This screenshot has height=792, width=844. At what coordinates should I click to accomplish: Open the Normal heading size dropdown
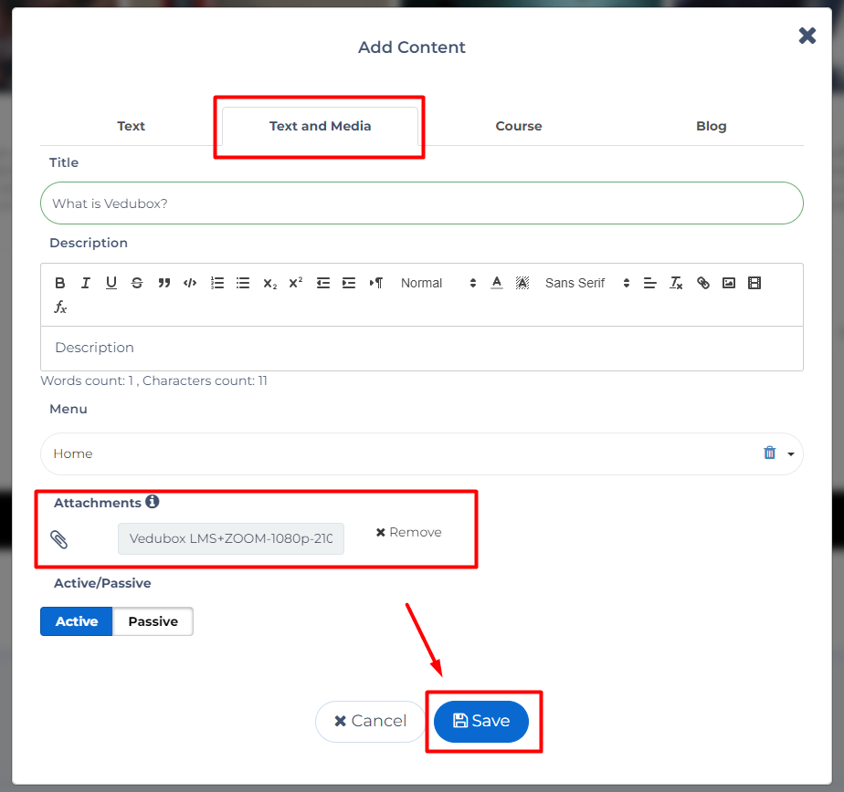(x=438, y=283)
